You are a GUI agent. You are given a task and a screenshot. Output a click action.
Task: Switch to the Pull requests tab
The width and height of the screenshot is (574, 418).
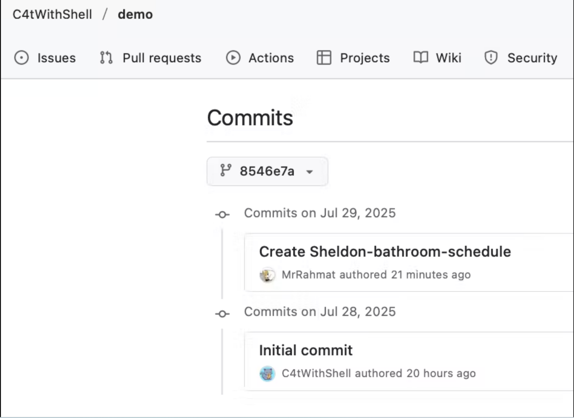point(161,58)
